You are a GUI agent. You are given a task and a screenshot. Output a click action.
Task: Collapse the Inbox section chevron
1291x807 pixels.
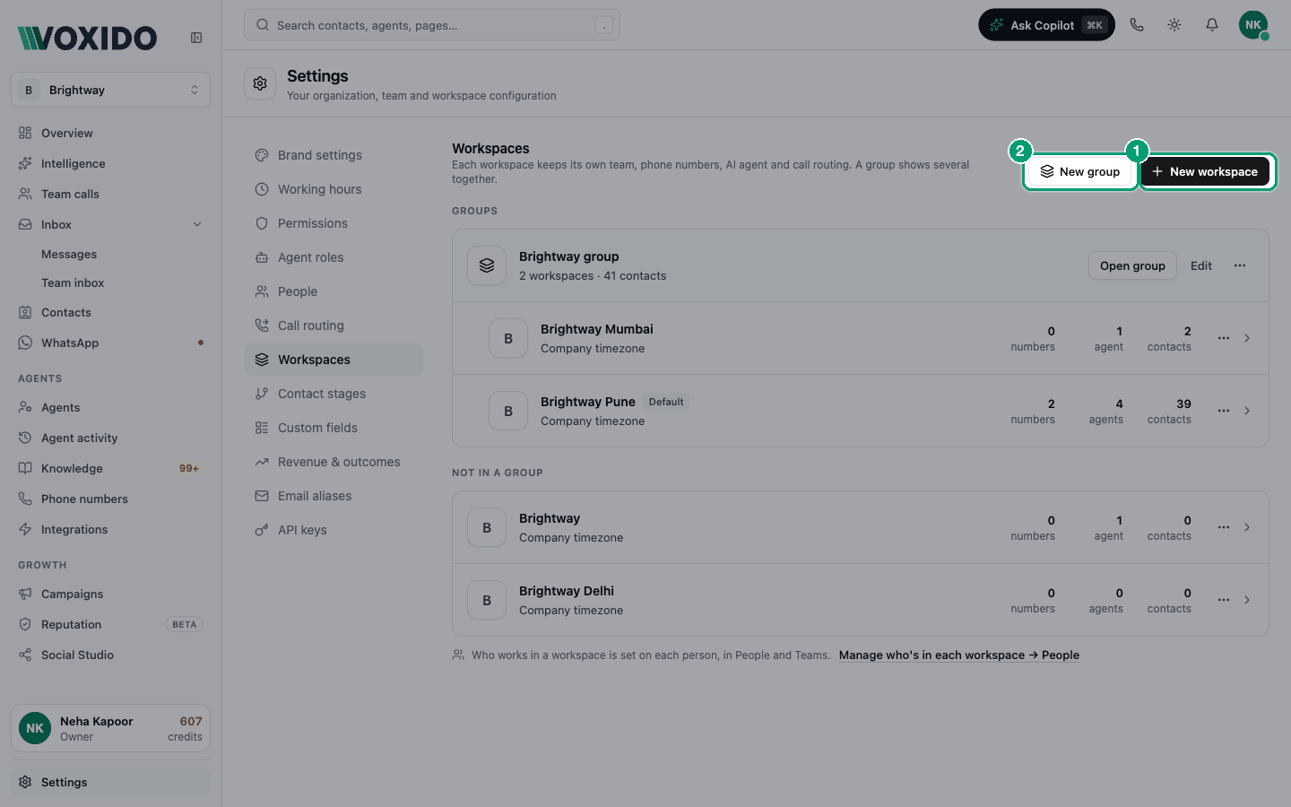[x=197, y=224]
